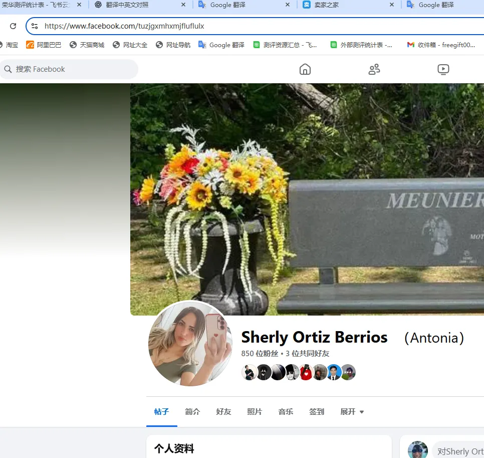Click the browser address bar URL
Image resolution: width=484 pixels, height=458 pixels.
[x=124, y=26]
